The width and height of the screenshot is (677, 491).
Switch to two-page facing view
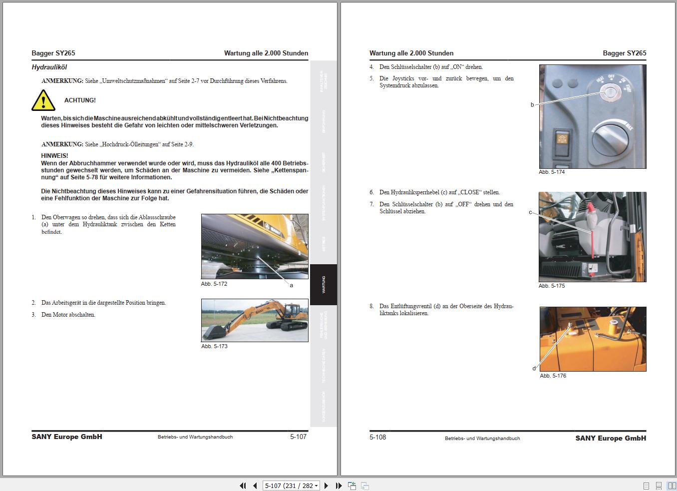(x=672, y=486)
